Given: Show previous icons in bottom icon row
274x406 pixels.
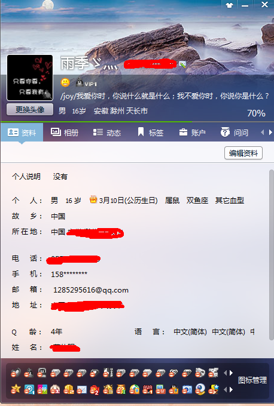Looking at the screenshot, I should click(225, 389).
